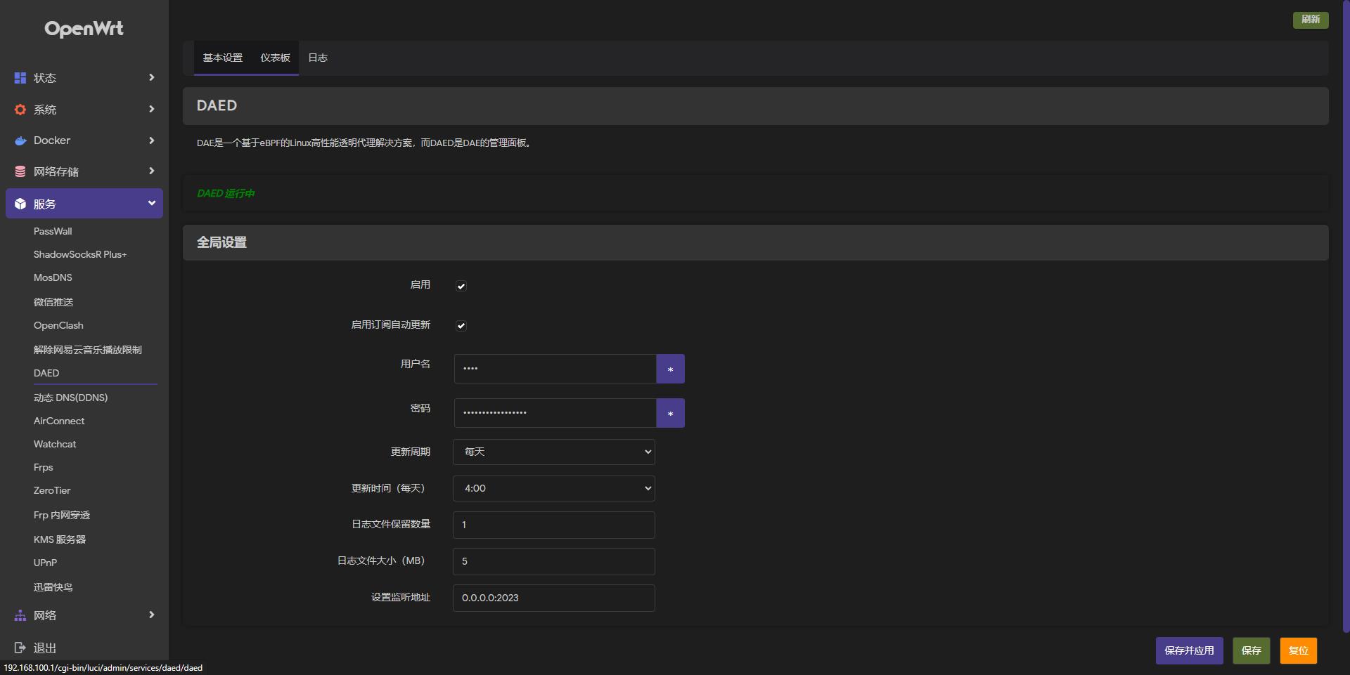Open 解除网易云音乐播放限制 menu item
The image size is (1350, 675).
click(88, 350)
